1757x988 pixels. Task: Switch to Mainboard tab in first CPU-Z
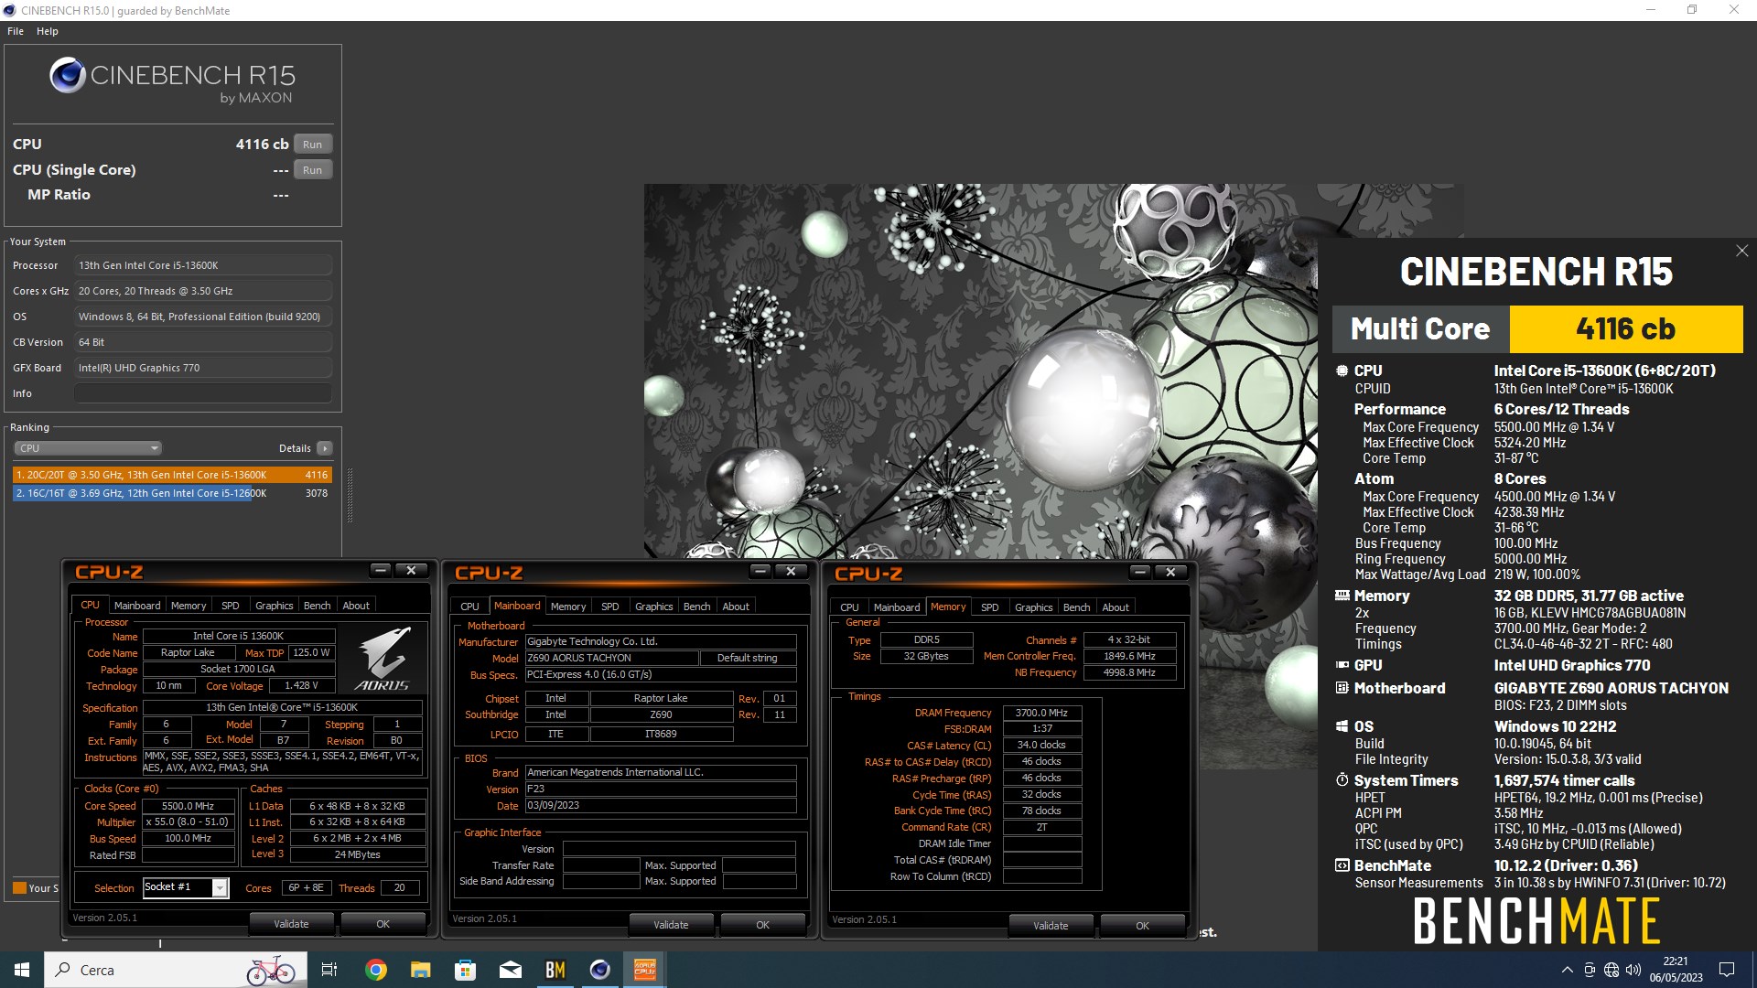coord(137,606)
